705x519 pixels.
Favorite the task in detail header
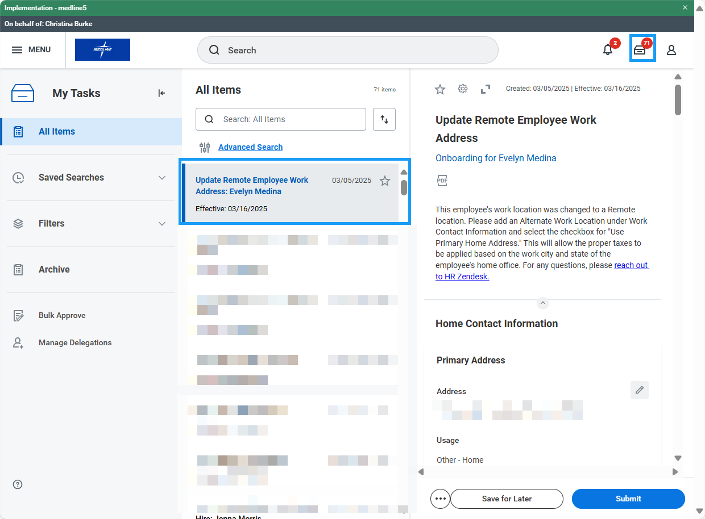[440, 89]
